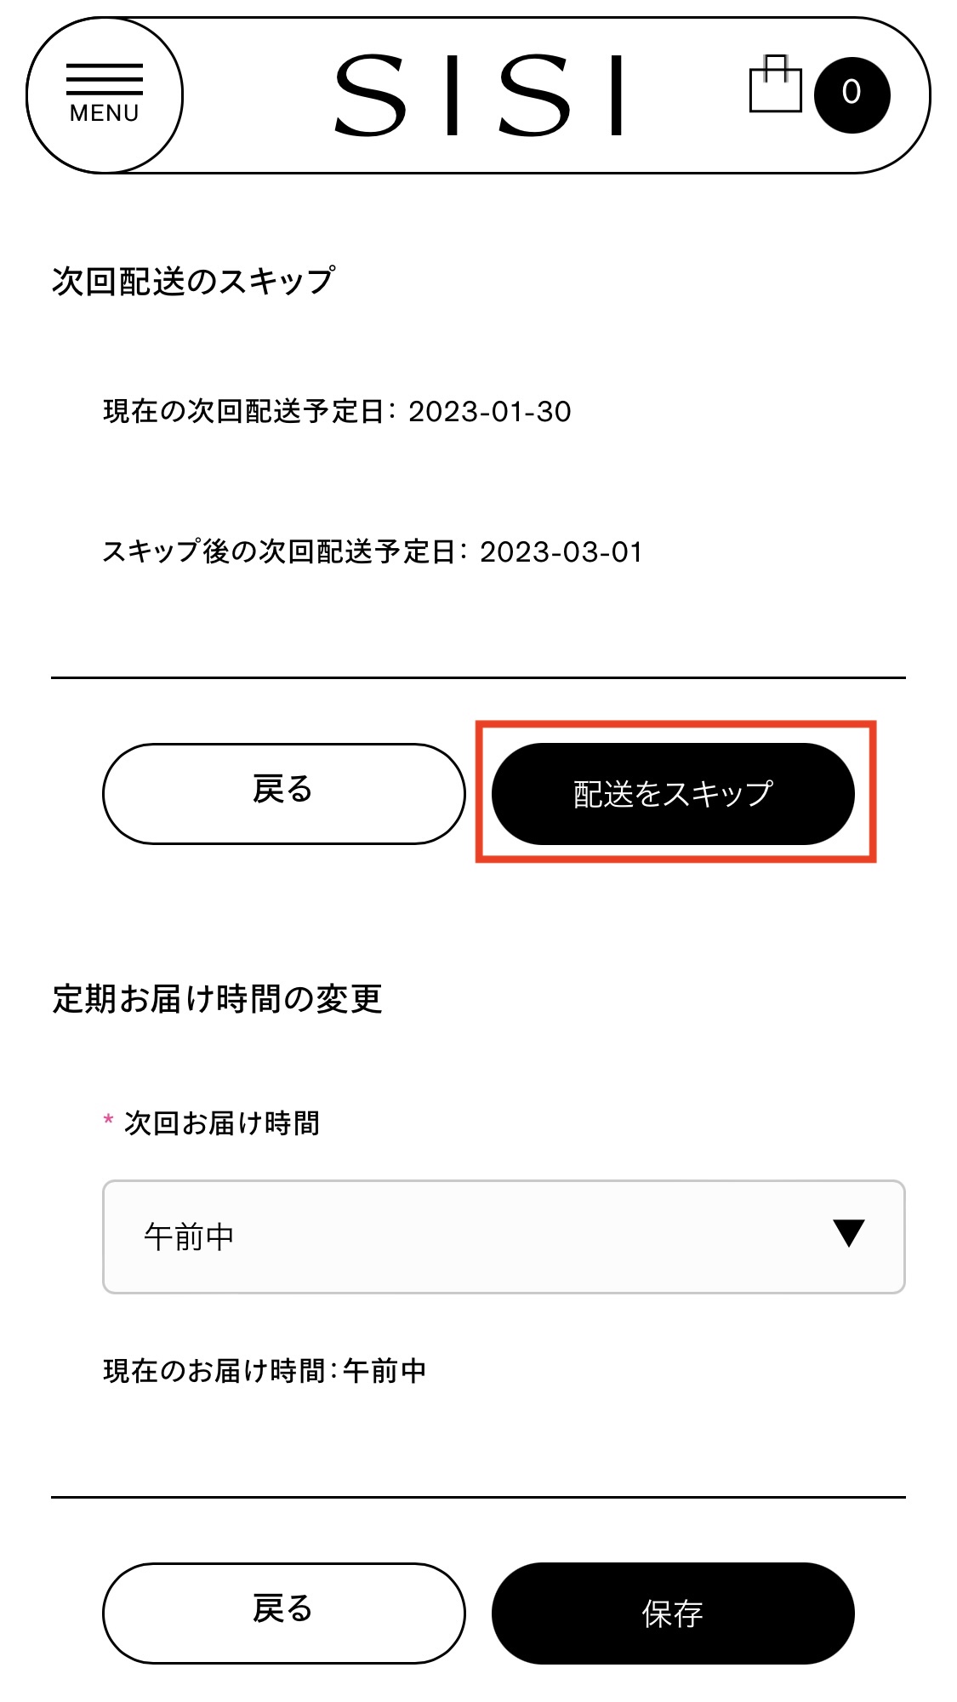Expand dropdown using the black triangle arrow
This screenshot has height=1702, width=957.
click(x=848, y=1233)
